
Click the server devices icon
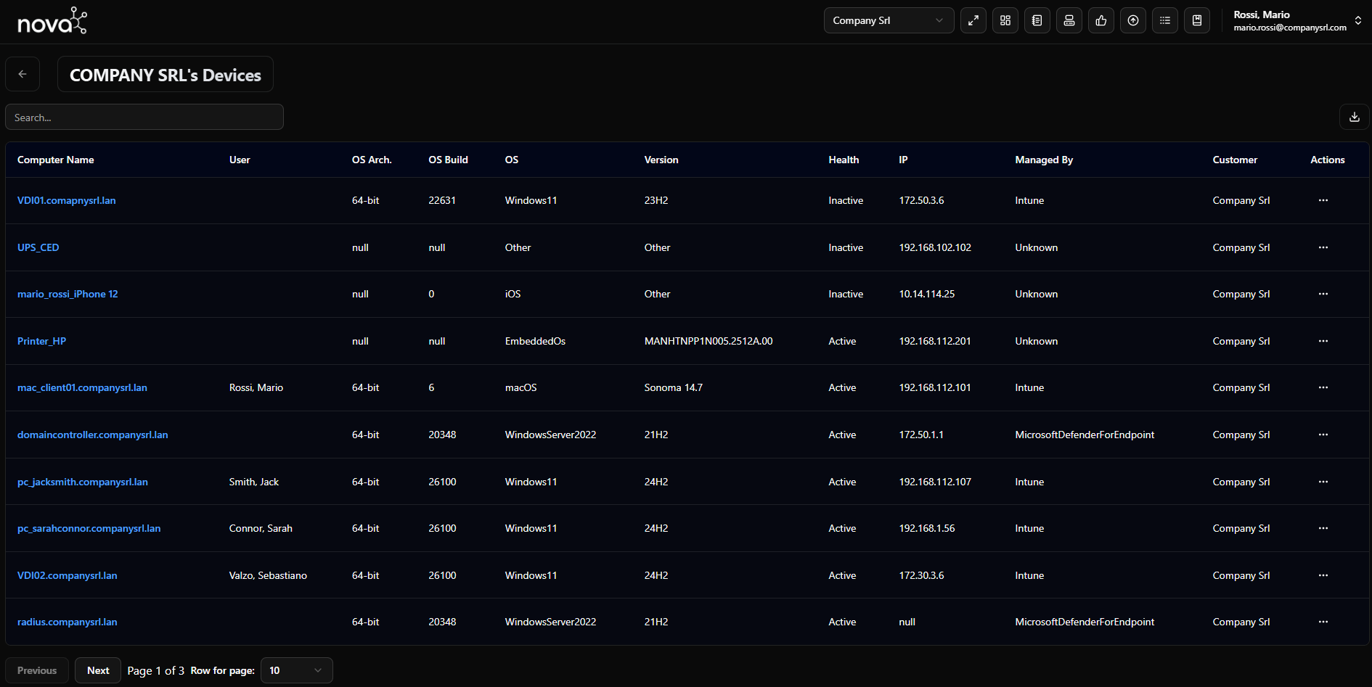[x=1069, y=20]
